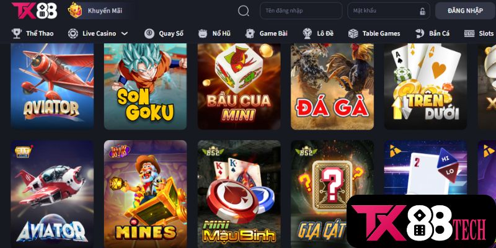Focus the Mật khẩu password field
Screen dimensions: 496x248
pos(389,11)
